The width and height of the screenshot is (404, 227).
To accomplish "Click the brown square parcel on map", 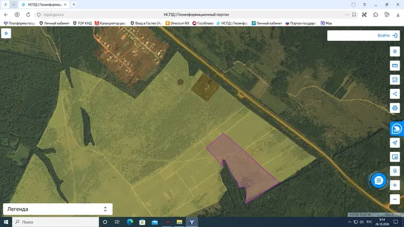I will tap(205, 87).
